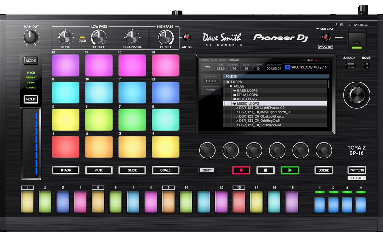Tap HOME in the screen breadcrumb
This screenshot has width=383, height=232.
point(205,60)
